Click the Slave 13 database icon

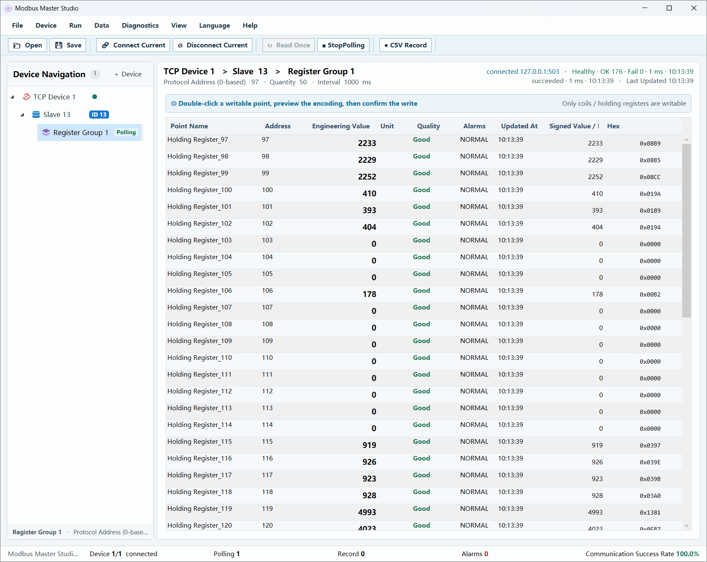(36, 114)
